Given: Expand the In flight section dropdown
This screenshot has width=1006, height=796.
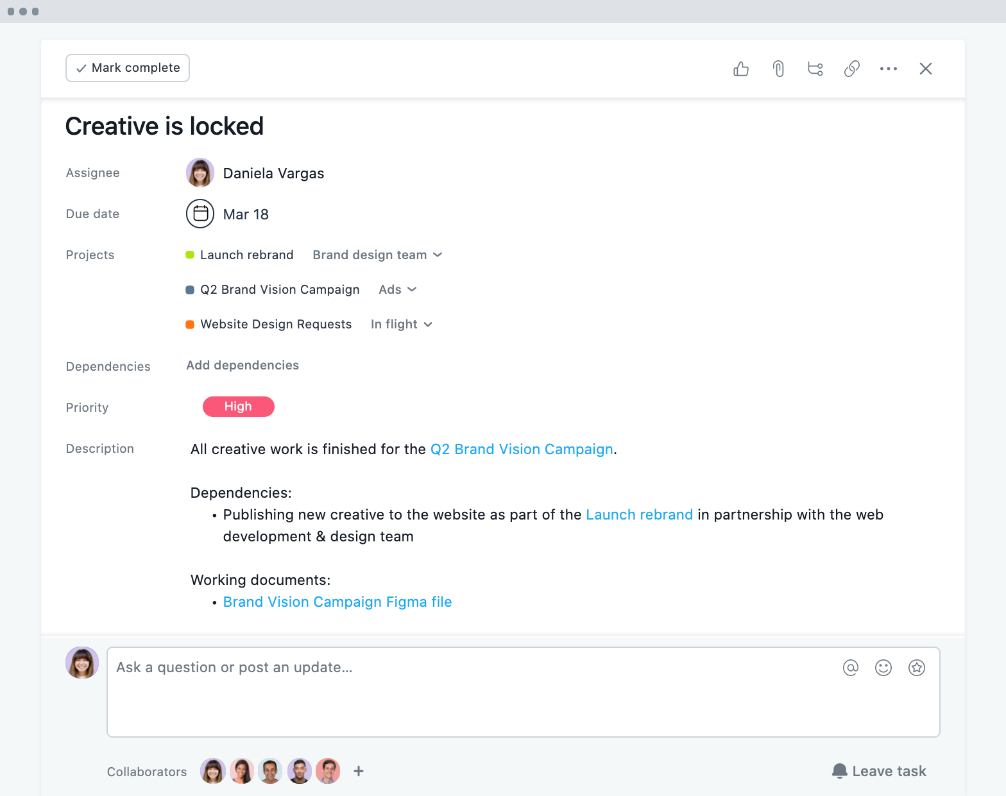Looking at the screenshot, I should 402,324.
